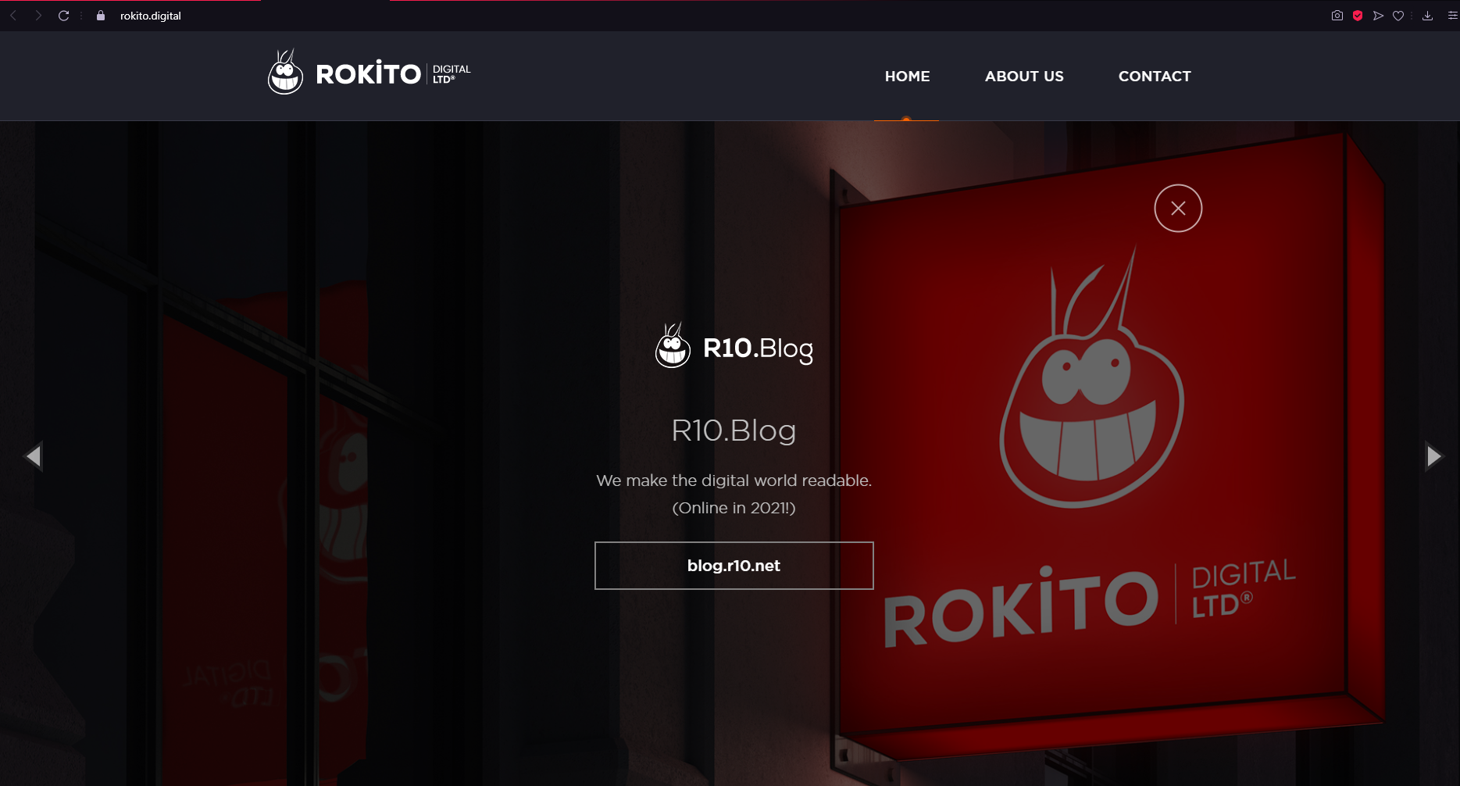Show the next slide with right arrow
Screen dimensions: 1460x786
1434,456
